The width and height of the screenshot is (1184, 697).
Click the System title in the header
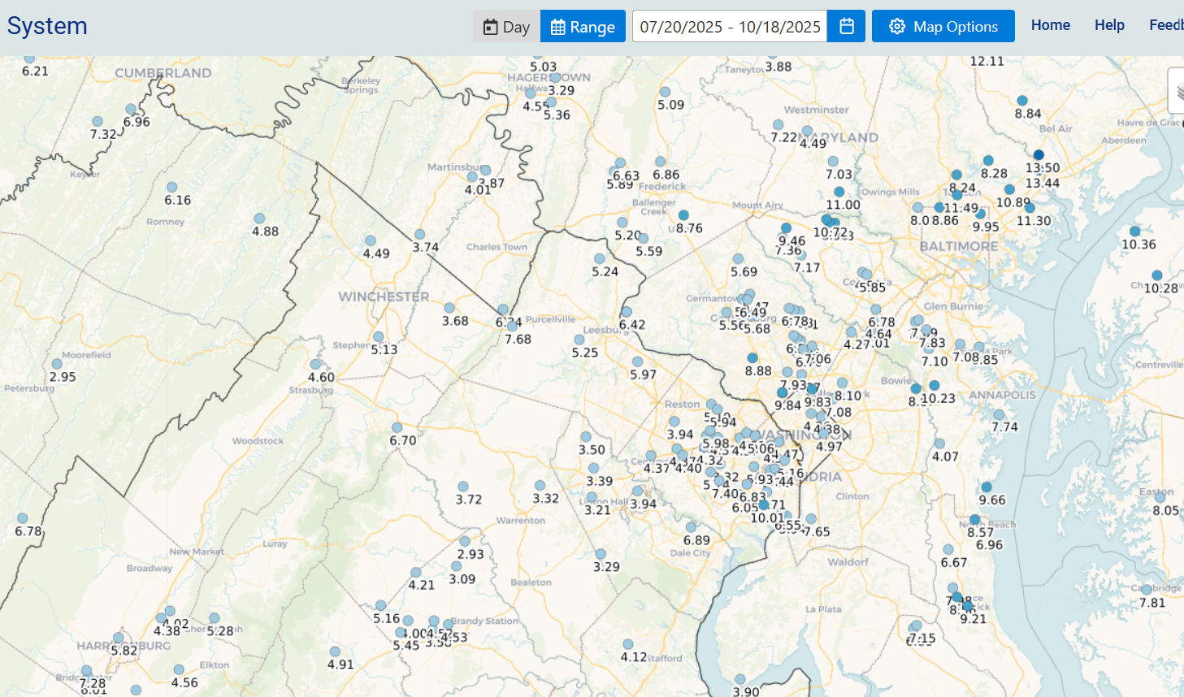tap(47, 26)
